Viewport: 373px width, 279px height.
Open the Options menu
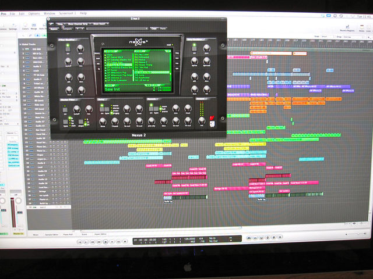pos(34,13)
